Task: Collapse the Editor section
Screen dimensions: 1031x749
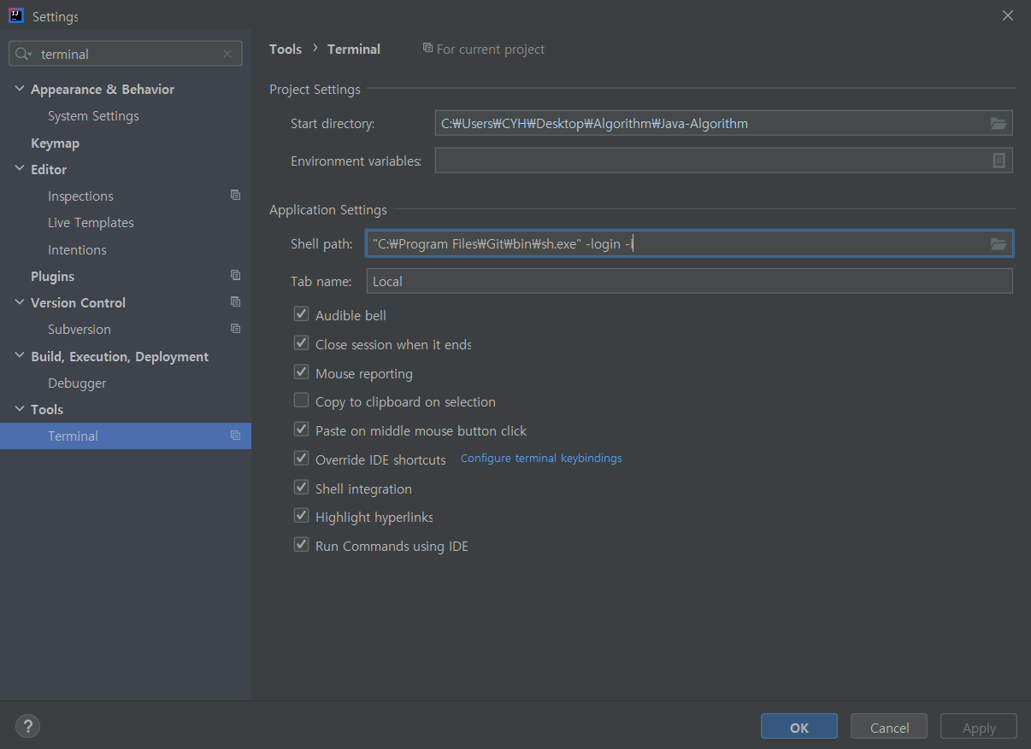Action: (x=19, y=169)
